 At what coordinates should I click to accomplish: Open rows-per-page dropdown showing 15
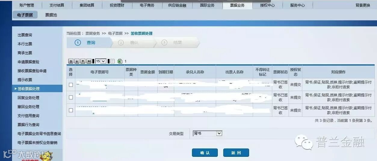(101, 61)
